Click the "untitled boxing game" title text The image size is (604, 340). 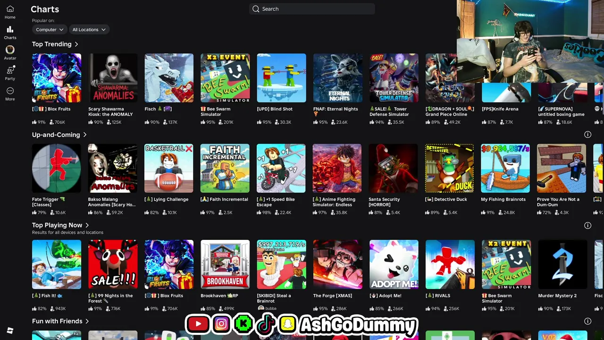tap(562, 114)
